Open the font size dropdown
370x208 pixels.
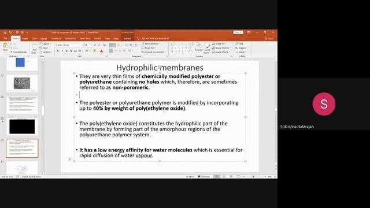click(x=88, y=45)
